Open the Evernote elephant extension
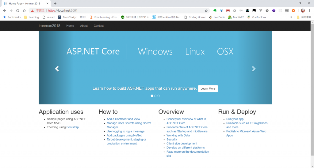The height and width of the screenshot is (168, 314). point(215,11)
